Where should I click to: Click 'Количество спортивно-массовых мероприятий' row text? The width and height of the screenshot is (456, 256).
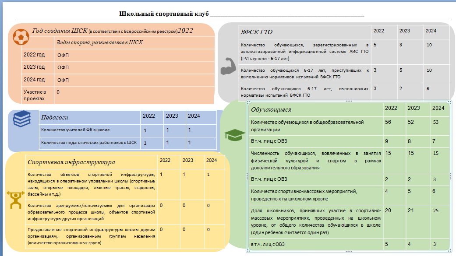[304, 195]
